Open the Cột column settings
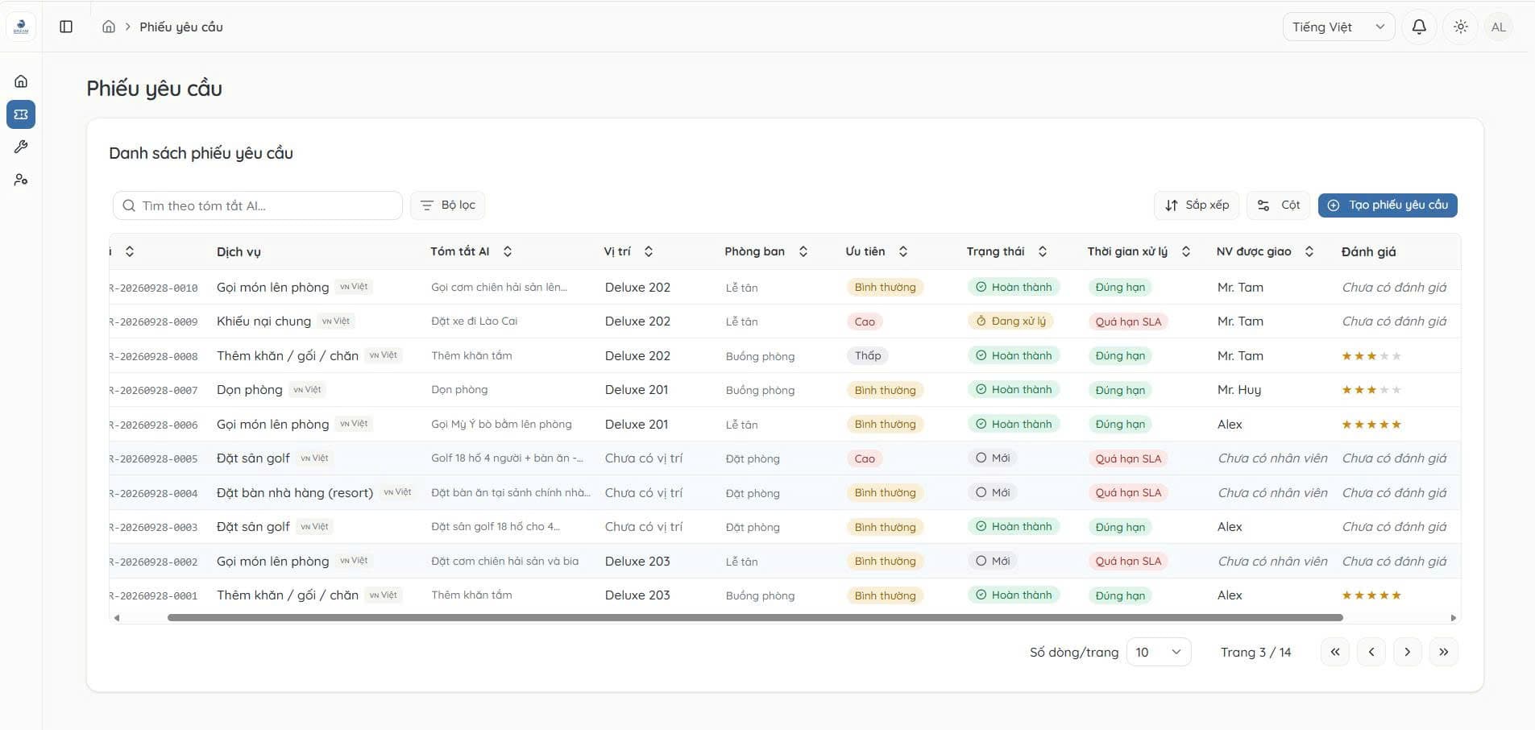 [x=1279, y=205]
